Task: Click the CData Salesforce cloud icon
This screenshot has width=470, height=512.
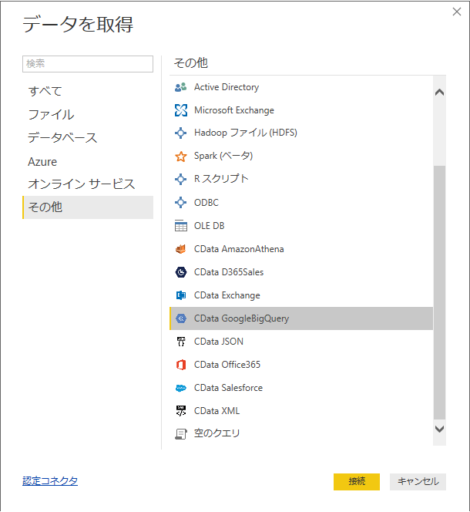Action: 181,388
